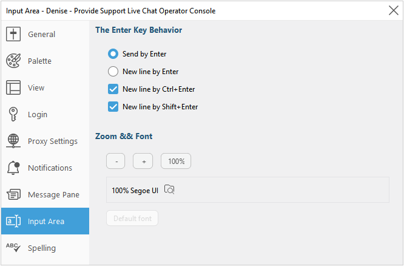This screenshot has height=266, width=404.
Task: Toggle New line by Shift+Enter checkbox
Action: (113, 107)
